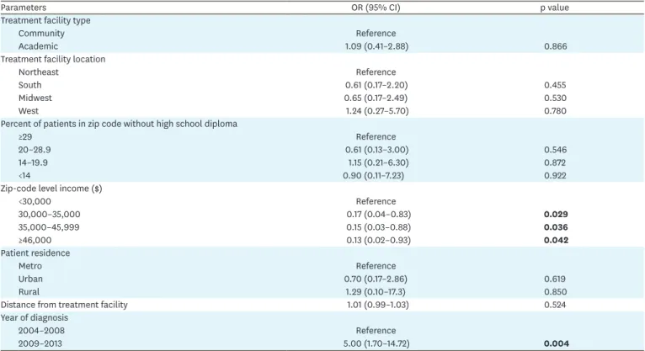This screenshot has height=351, width=645.
Task: Select the value '0.90 (0.11–7.23)'
Action: 374,175
